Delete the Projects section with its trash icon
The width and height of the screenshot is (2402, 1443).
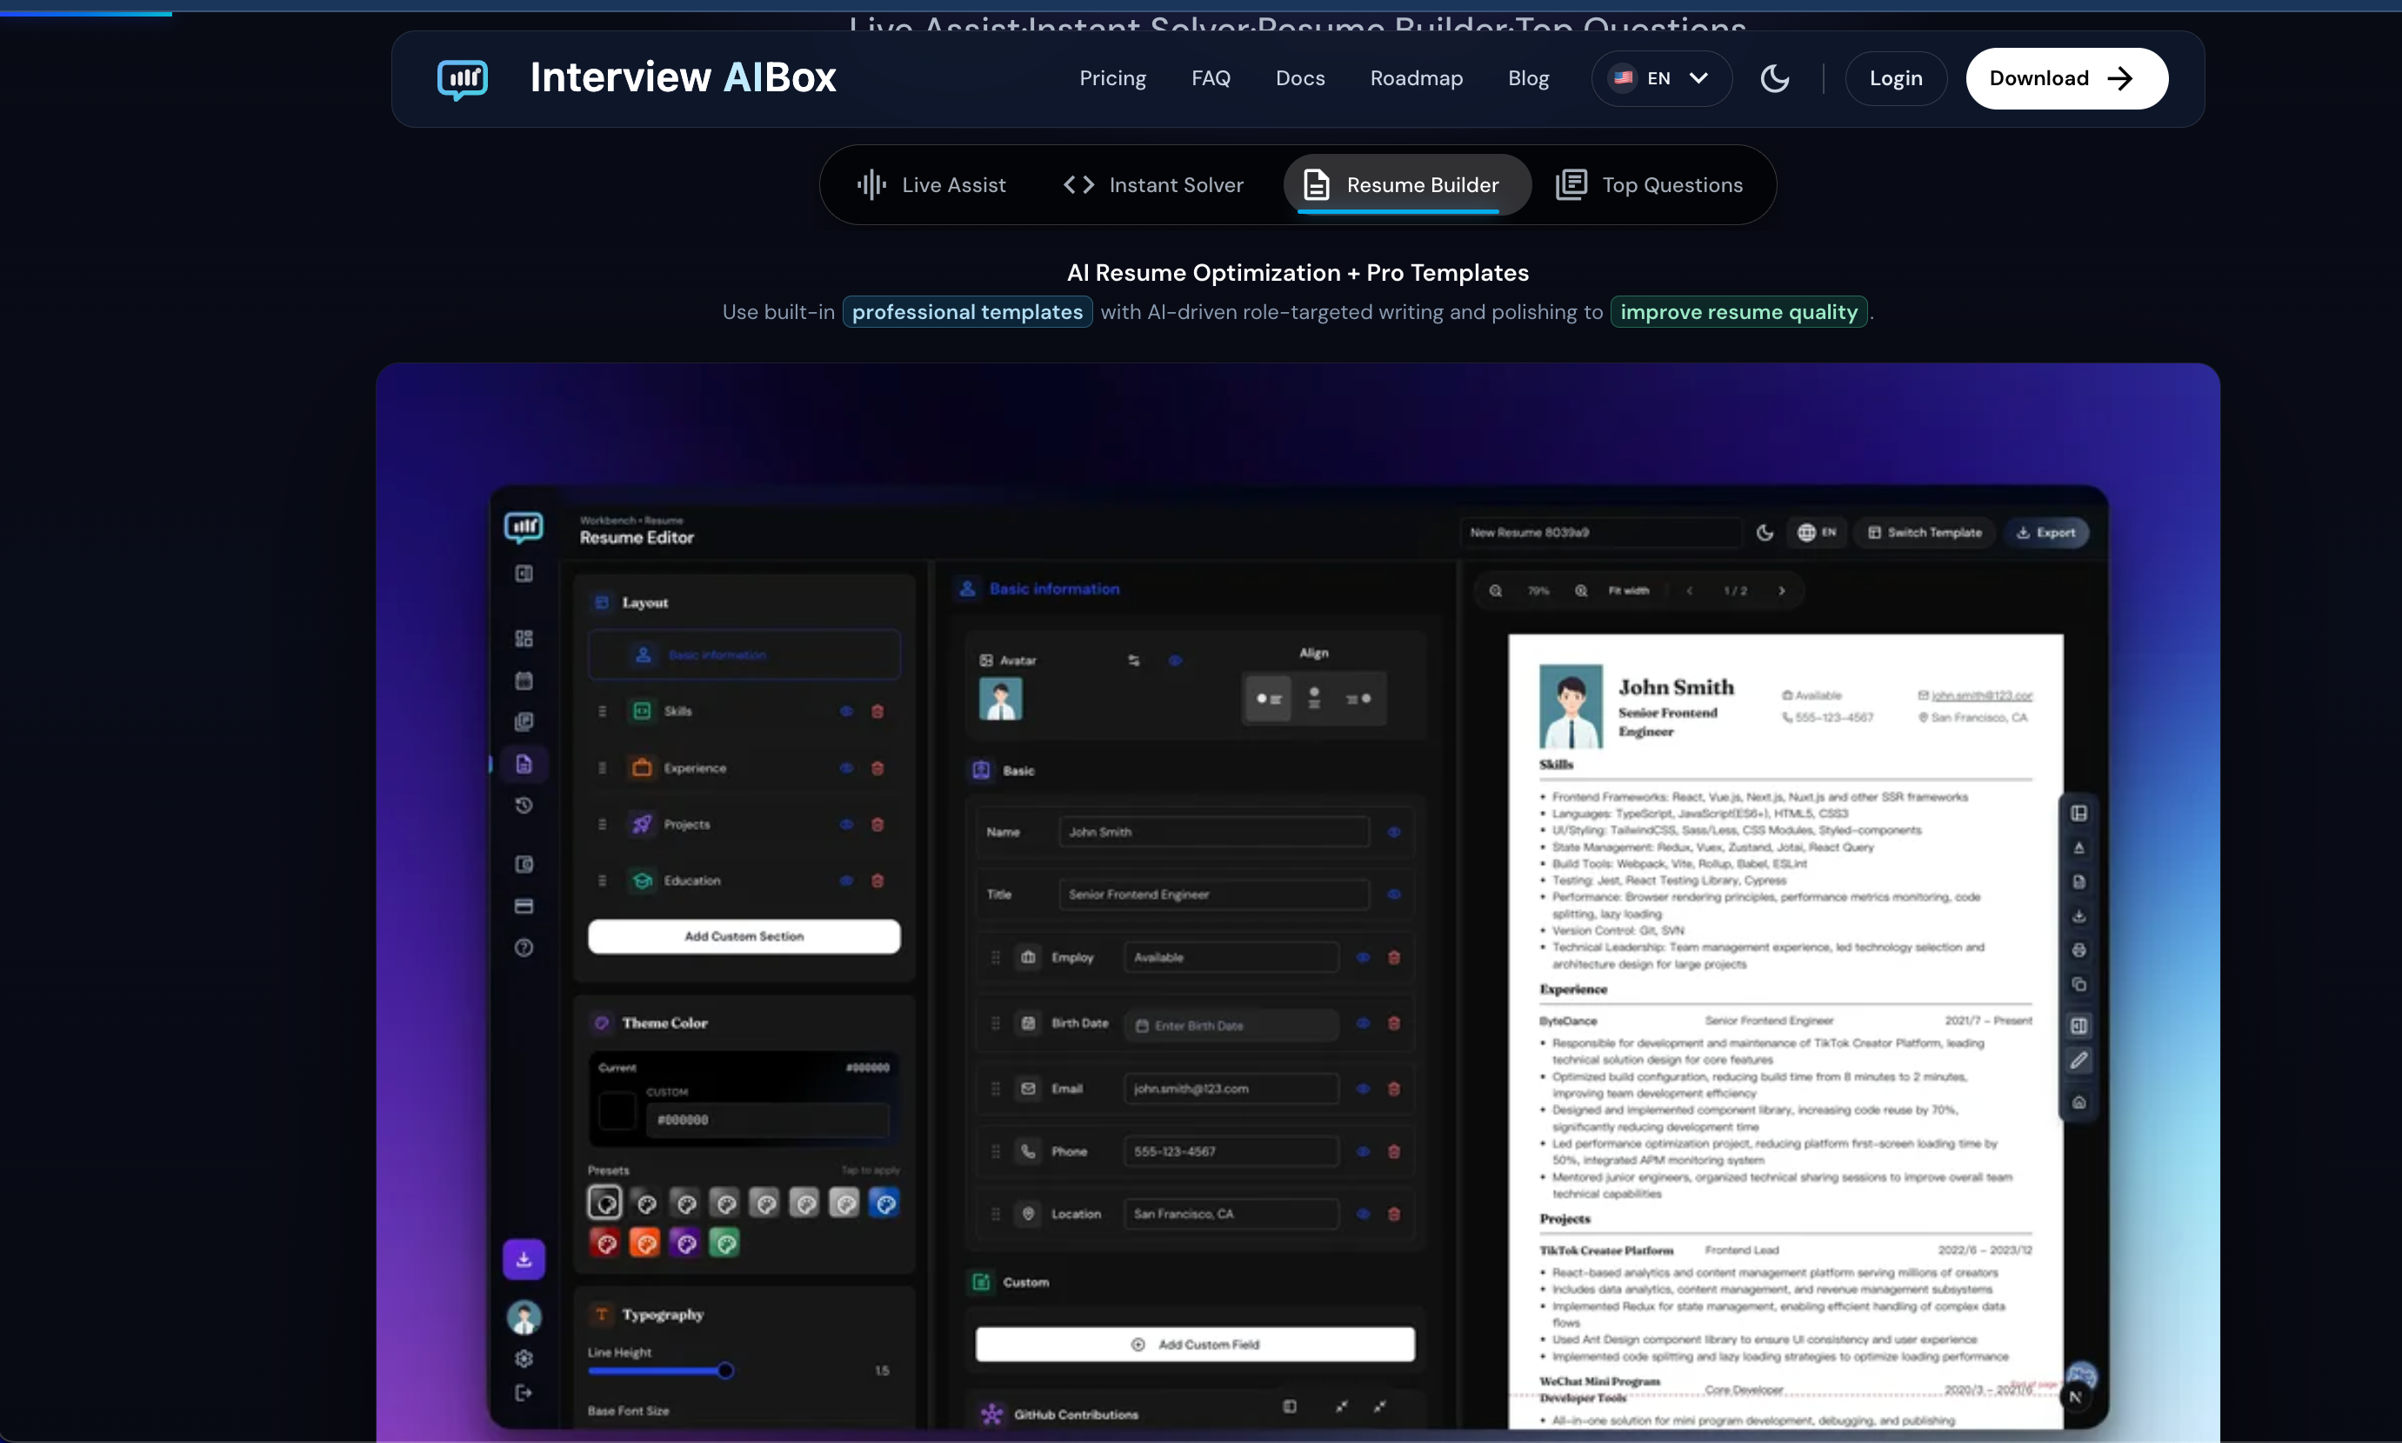pos(877,825)
